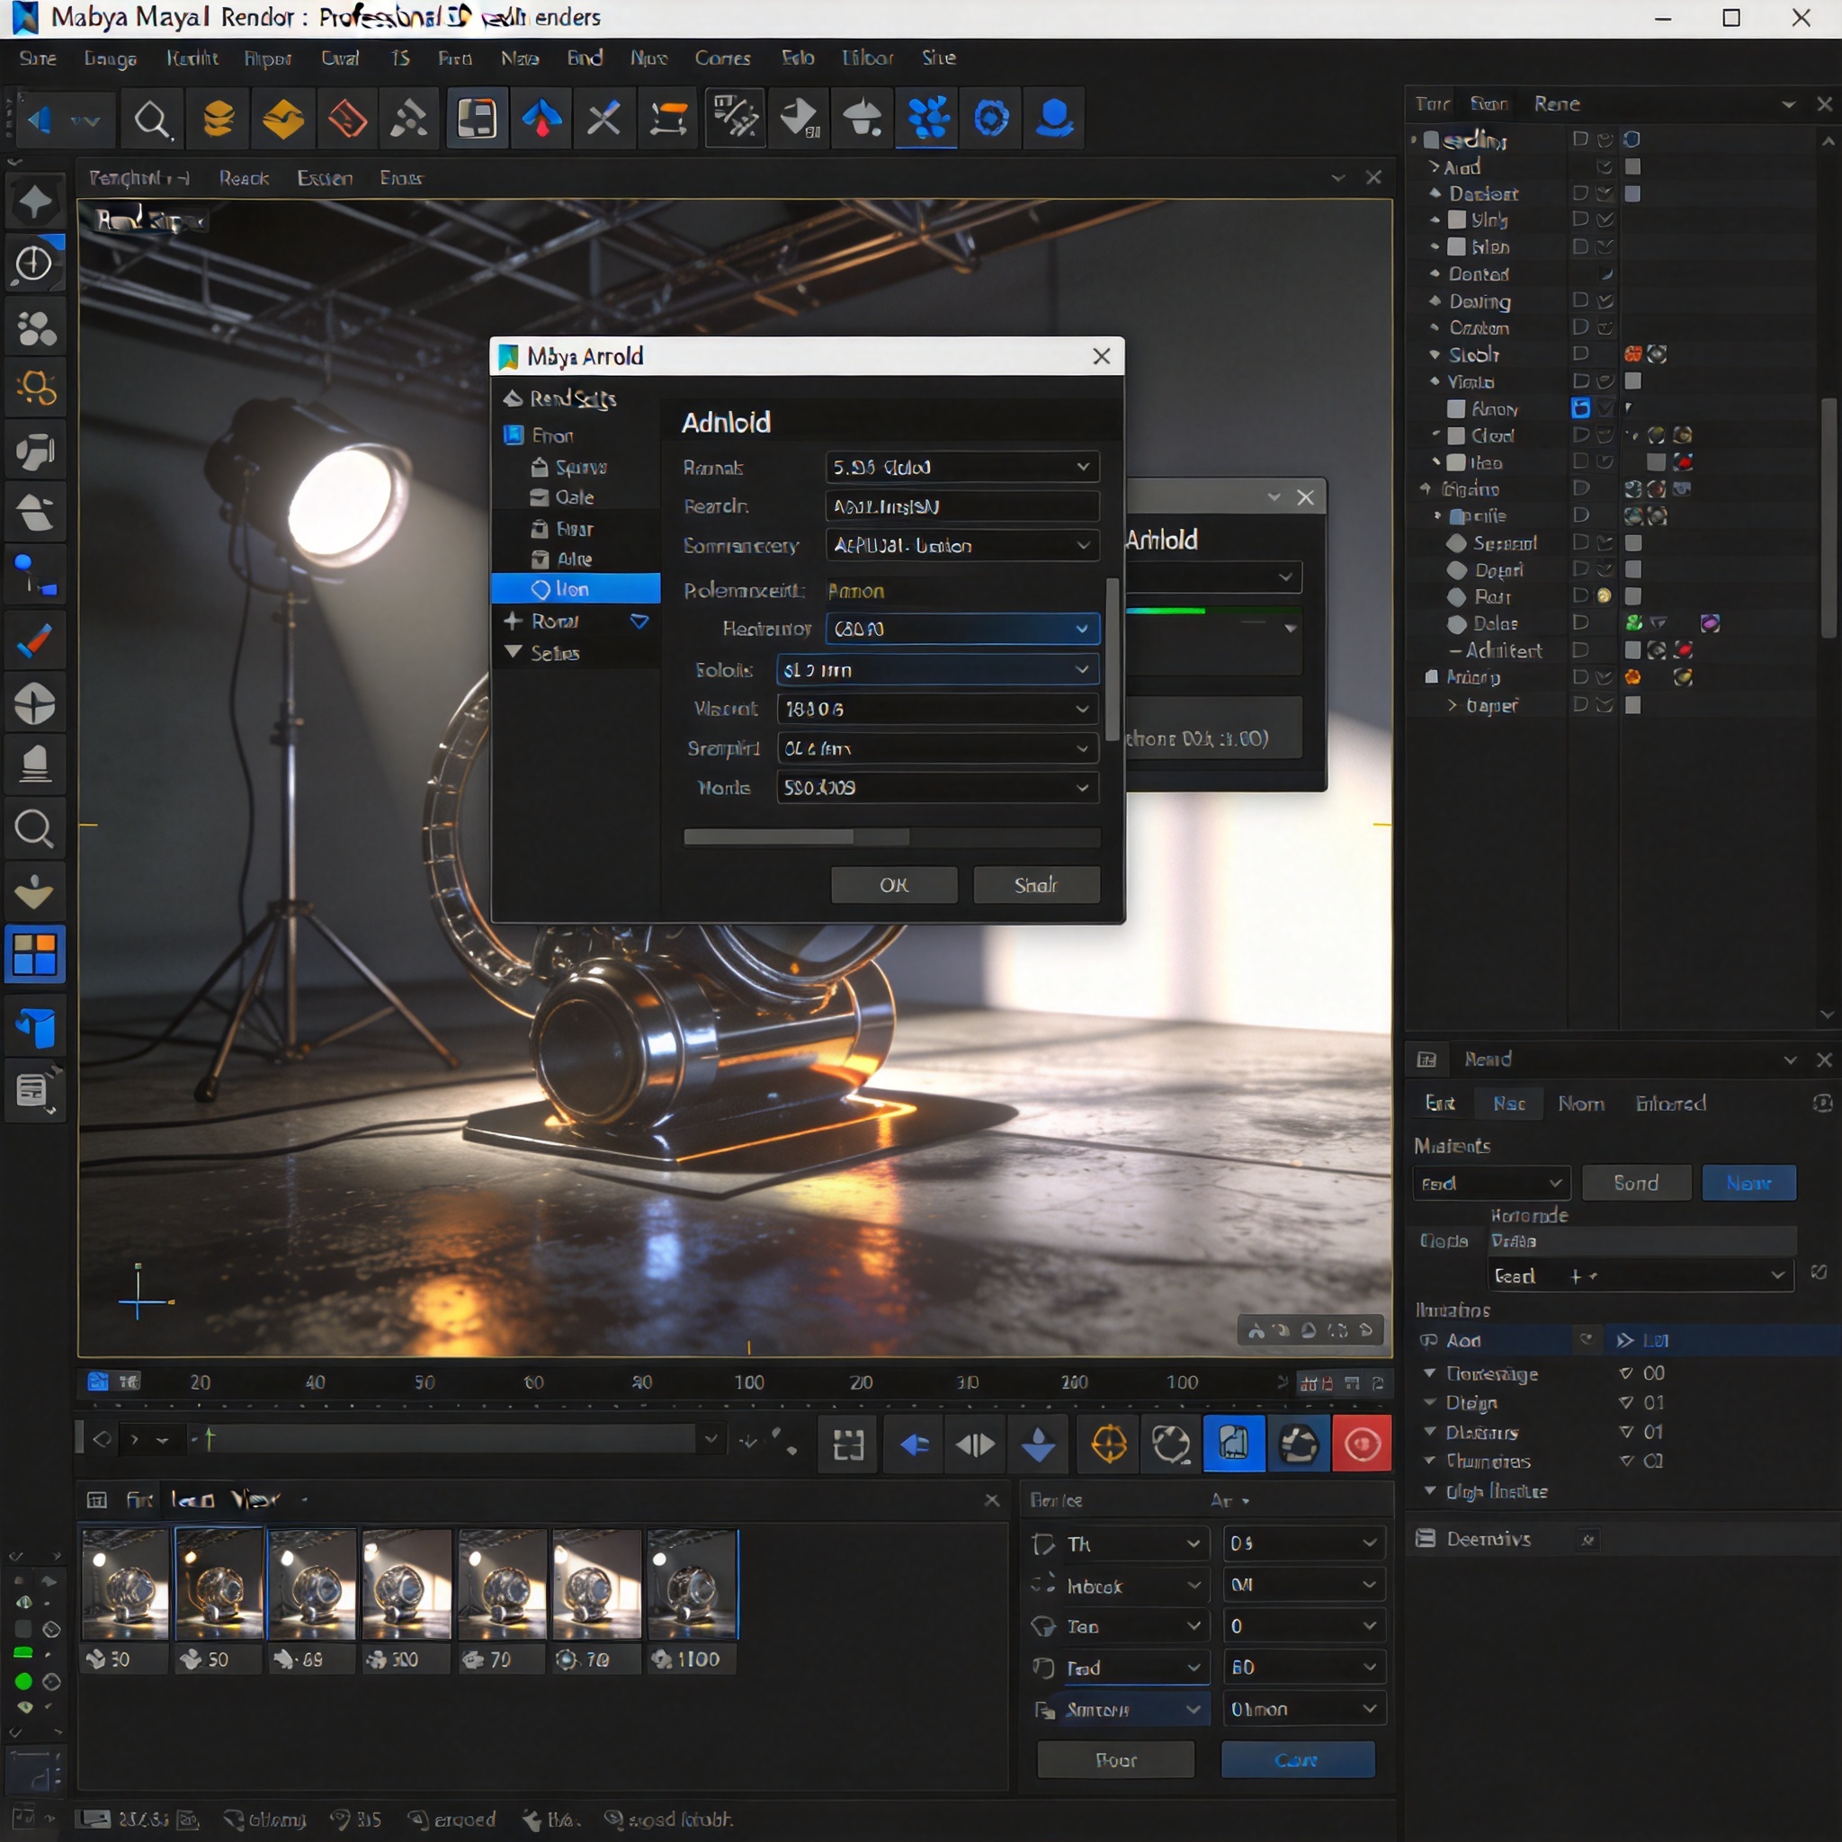Click the blue New button in right panel
Screen dimensions: 1842x1842
(1748, 1184)
